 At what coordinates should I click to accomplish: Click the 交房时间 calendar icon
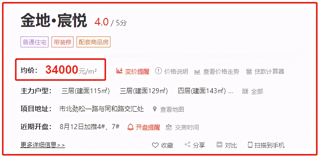pos(169,127)
